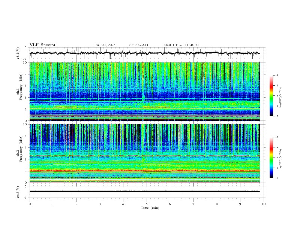This screenshot has width=297, height=229.
Task: Click the "8" tick on the time axis
Action: (x=217, y=204)
